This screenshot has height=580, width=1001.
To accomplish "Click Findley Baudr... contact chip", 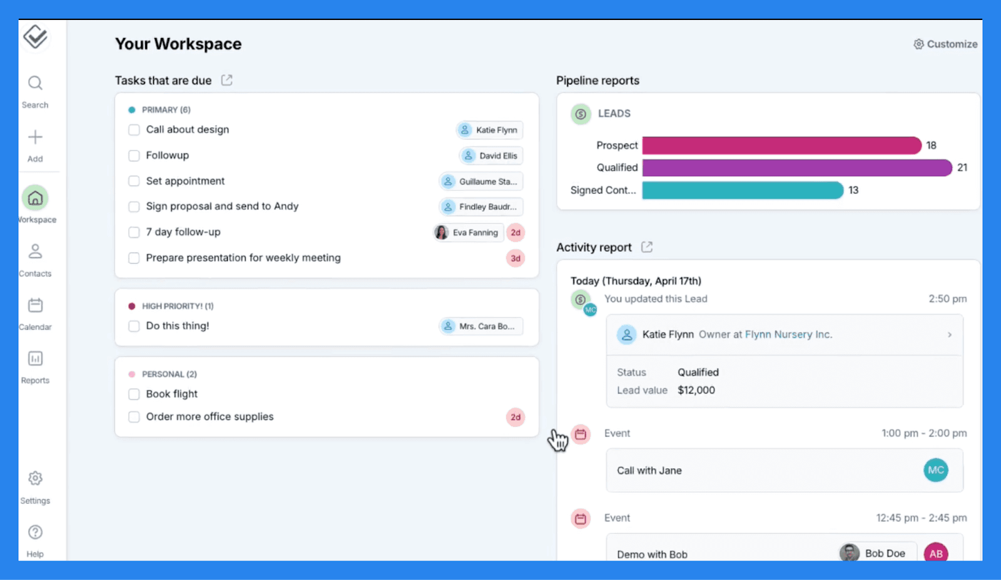I will point(481,207).
